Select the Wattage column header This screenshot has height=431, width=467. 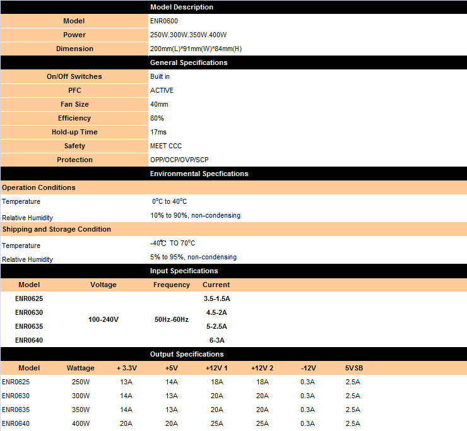(81, 368)
